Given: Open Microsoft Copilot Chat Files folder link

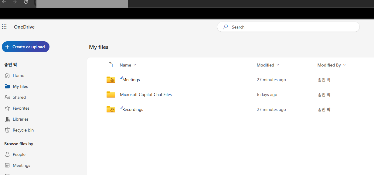Looking at the screenshot, I should coord(146,94).
